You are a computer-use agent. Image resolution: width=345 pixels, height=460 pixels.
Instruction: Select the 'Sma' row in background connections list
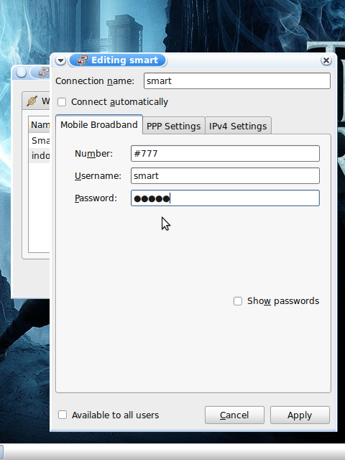(40, 141)
